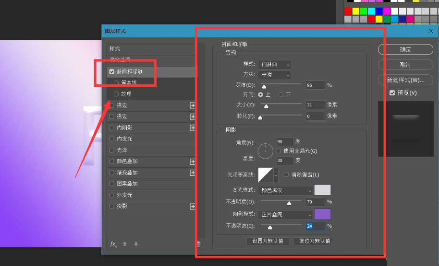This screenshot has width=439, height=266.
Task: Click the Depth value input field
Action: (315, 85)
